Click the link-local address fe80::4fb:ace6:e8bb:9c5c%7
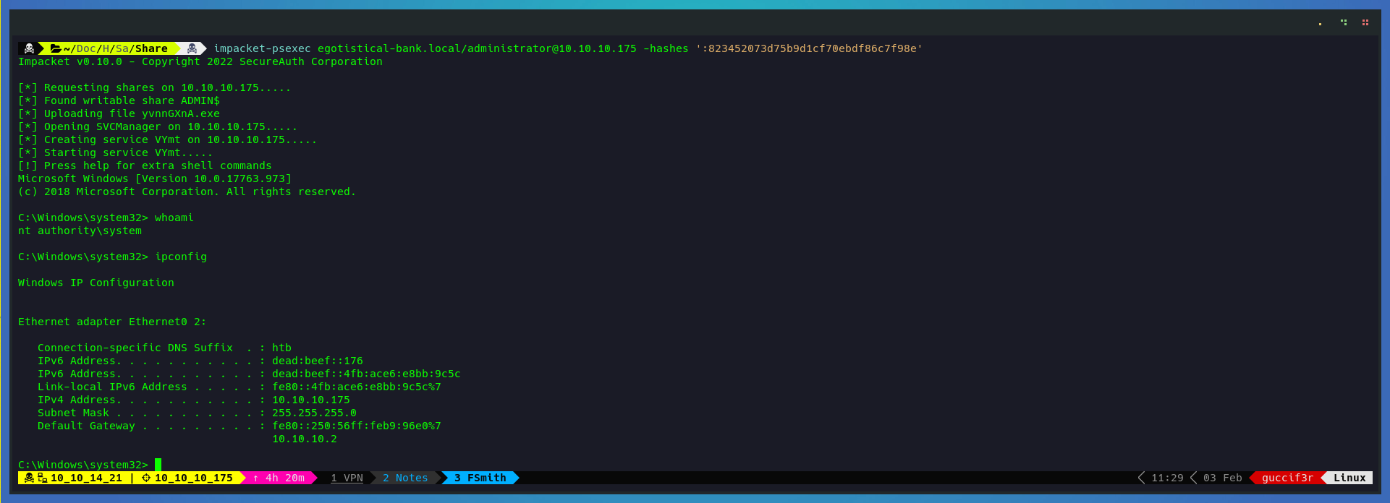 pyautogui.click(x=357, y=387)
